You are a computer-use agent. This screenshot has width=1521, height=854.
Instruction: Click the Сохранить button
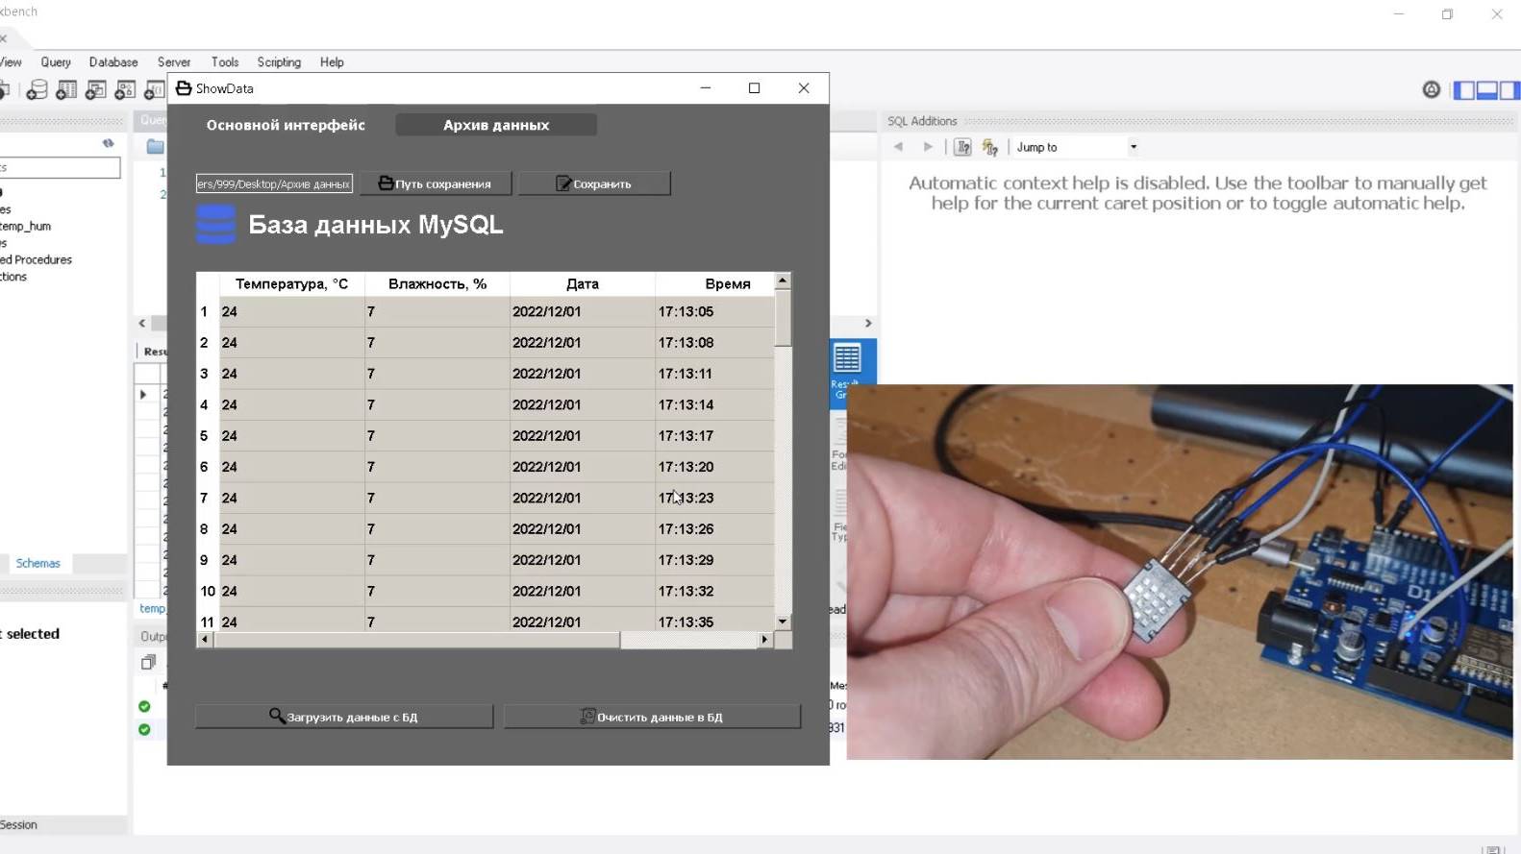[594, 183]
